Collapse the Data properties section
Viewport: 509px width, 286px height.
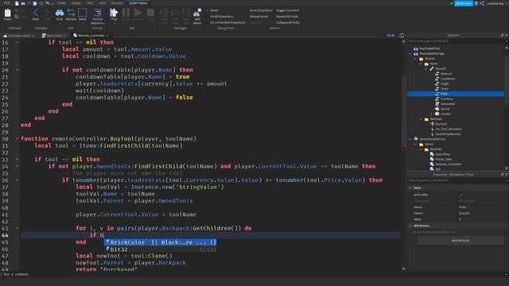410,187
